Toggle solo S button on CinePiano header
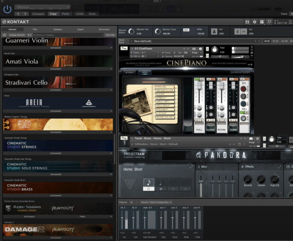This screenshot has height=241, width=293. click(x=207, y=49)
